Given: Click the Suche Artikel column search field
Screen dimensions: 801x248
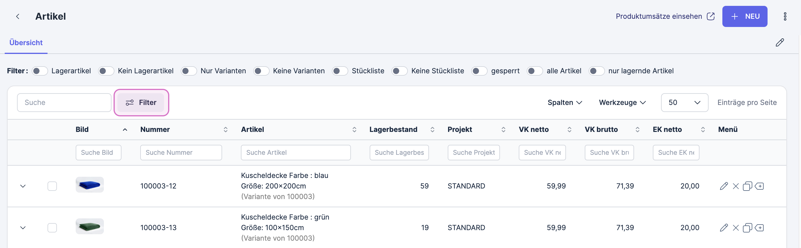Looking at the screenshot, I should [295, 153].
